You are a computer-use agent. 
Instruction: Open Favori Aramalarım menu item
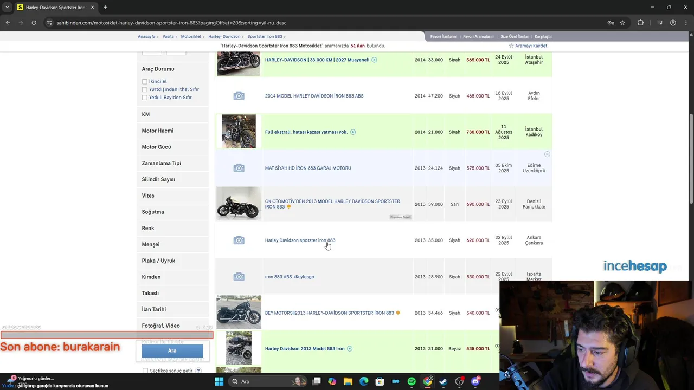pyautogui.click(x=479, y=37)
